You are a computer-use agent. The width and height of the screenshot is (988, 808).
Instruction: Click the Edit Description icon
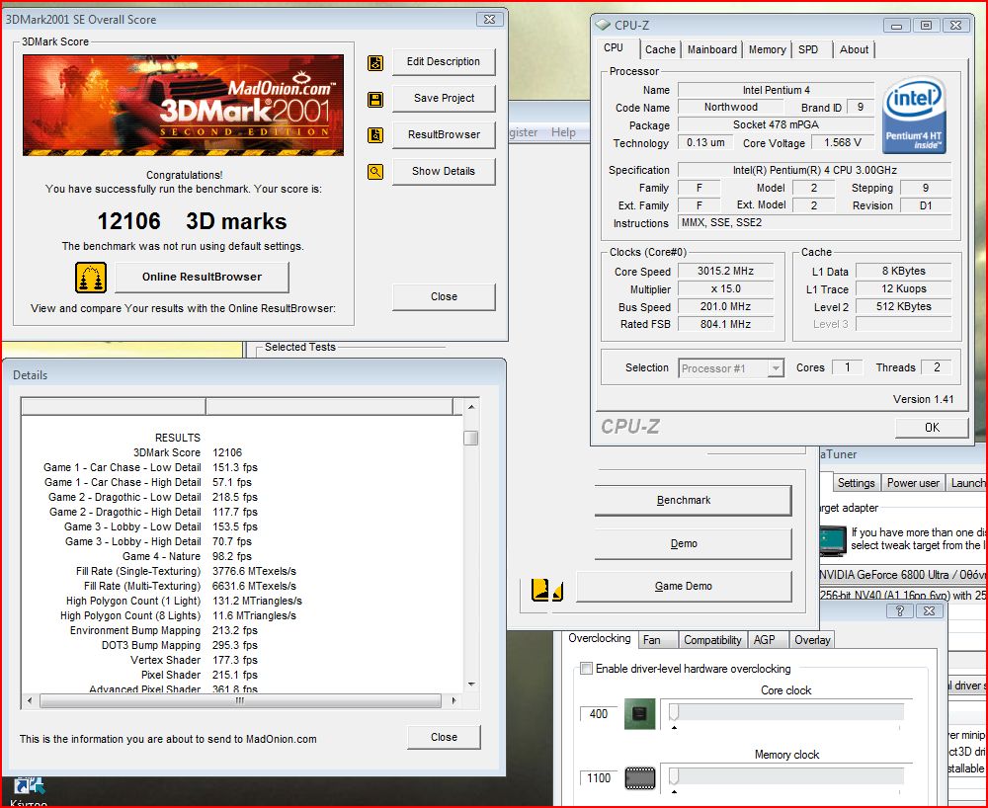pos(374,62)
